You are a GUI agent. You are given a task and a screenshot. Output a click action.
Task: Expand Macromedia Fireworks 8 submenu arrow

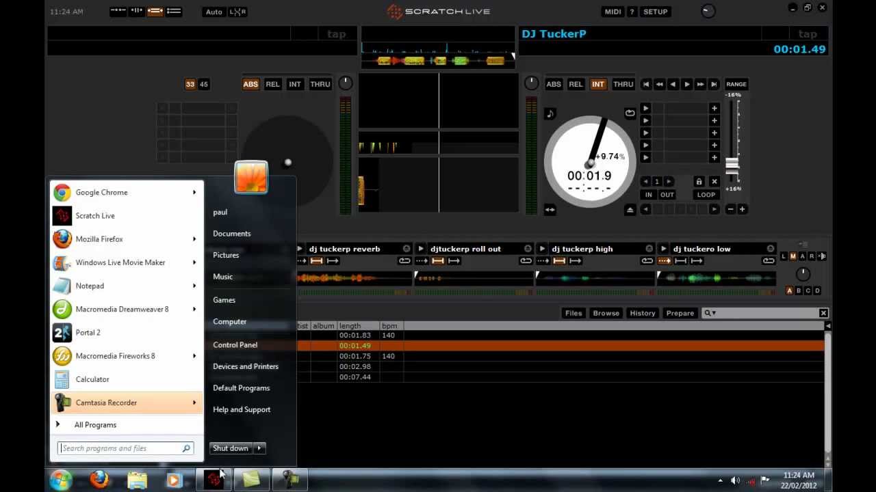pyautogui.click(x=194, y=356)
